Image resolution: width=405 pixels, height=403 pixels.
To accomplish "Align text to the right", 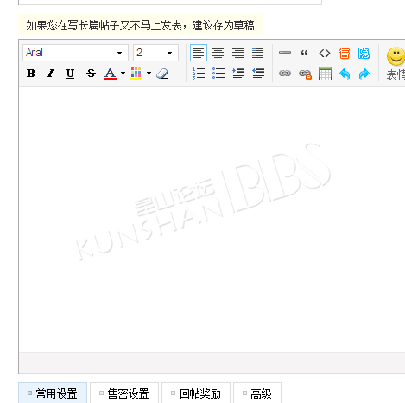I will (x=238, y=53).
